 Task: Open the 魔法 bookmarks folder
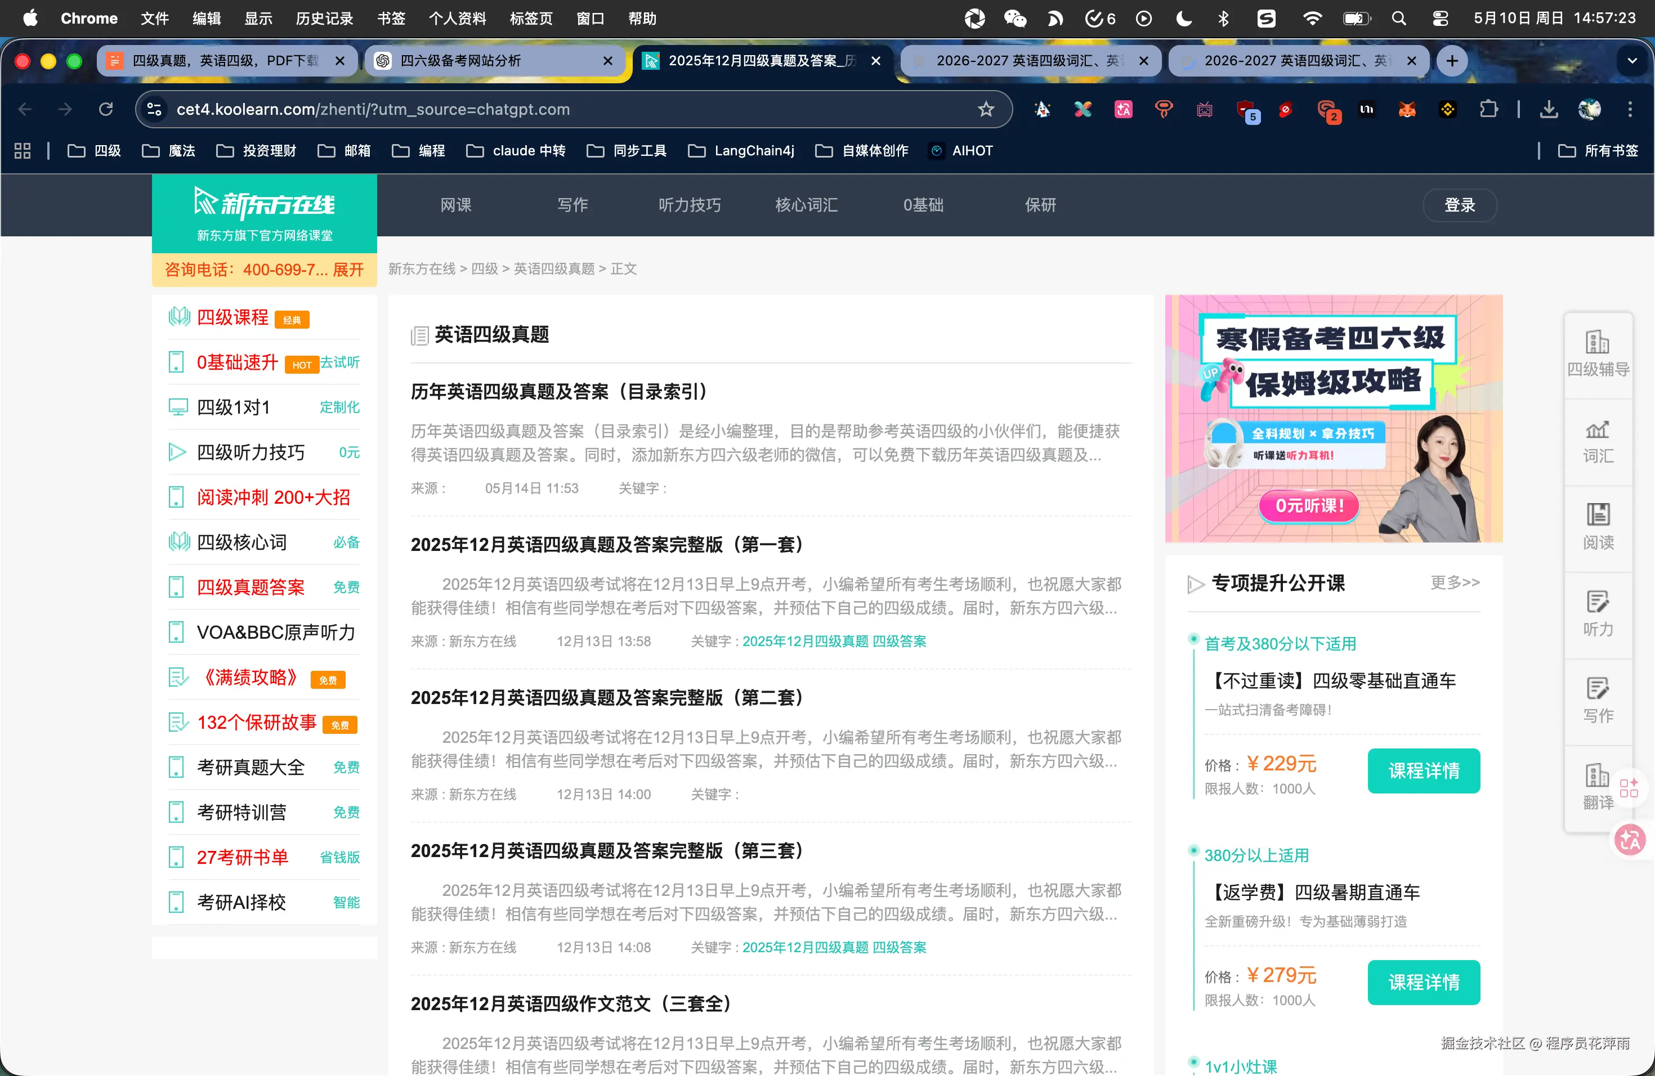(169, 151)
